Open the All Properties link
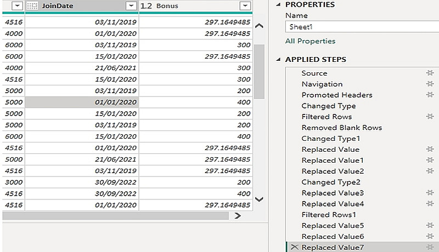The image size is (439, 252). coord(310,41)
